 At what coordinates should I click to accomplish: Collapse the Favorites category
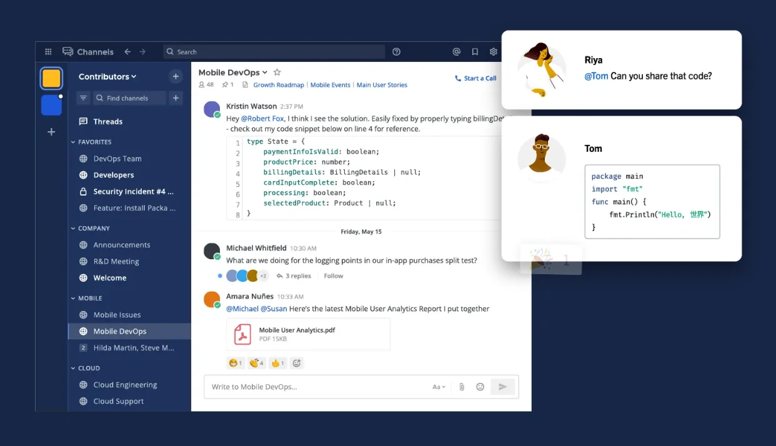click(73, 142)
